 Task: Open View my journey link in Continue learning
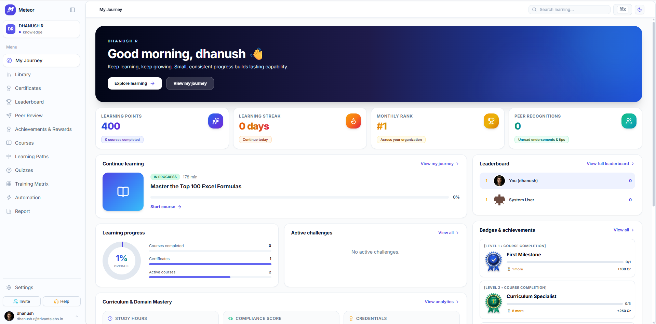click(440, 164)
